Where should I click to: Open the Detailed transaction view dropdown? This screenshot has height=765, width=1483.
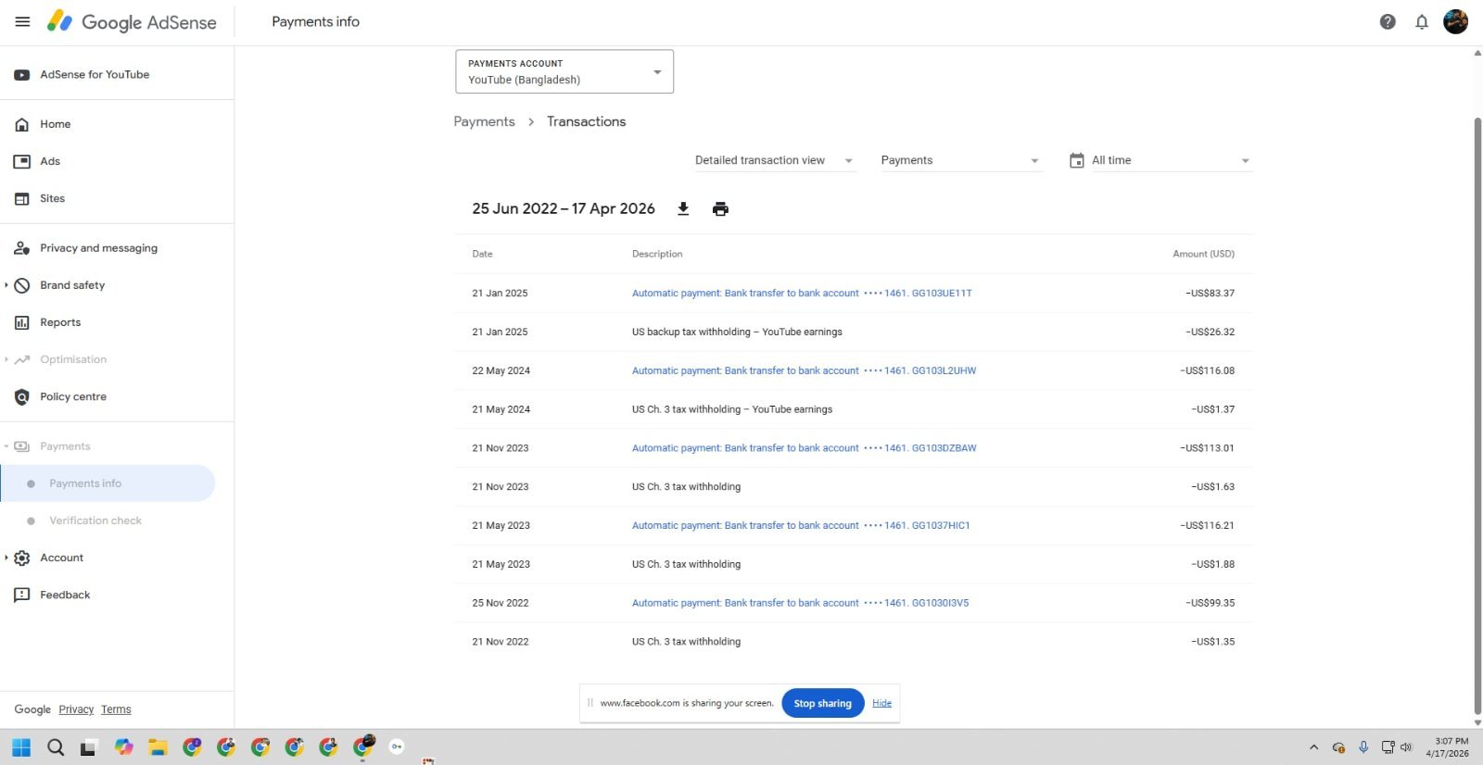774,160
